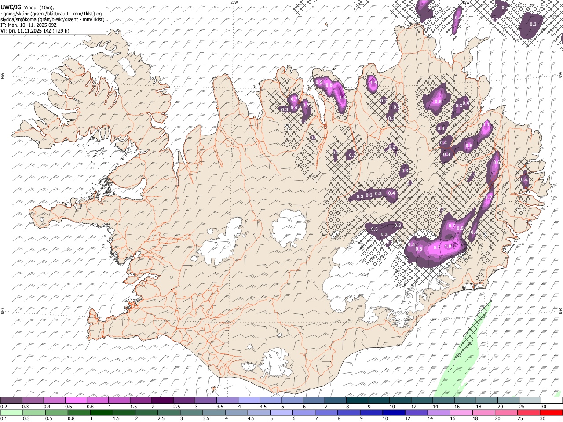Pick bottom-row legend swatch between 0.1 and 0.3
Screen dimensions: 563x422
click(x=11, y=413)
